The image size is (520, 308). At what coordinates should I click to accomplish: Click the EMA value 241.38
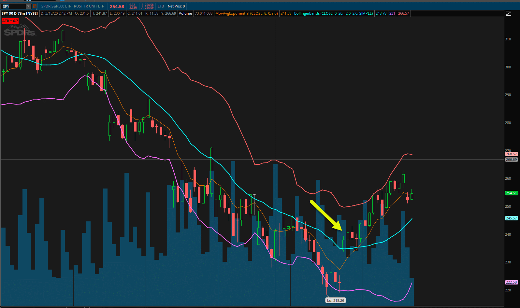(x=286, y=13)
